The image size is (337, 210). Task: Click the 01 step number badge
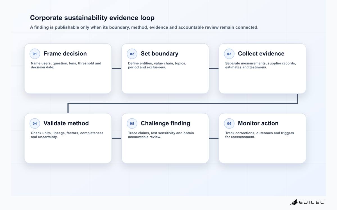(35, 54)
